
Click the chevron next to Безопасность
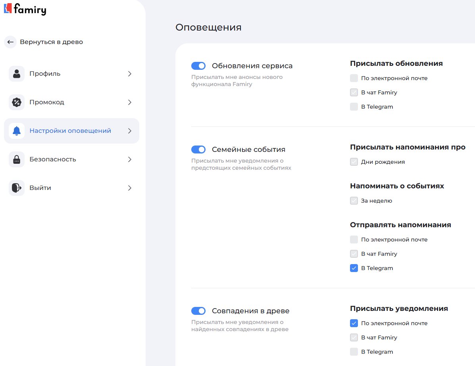(129, 159)
